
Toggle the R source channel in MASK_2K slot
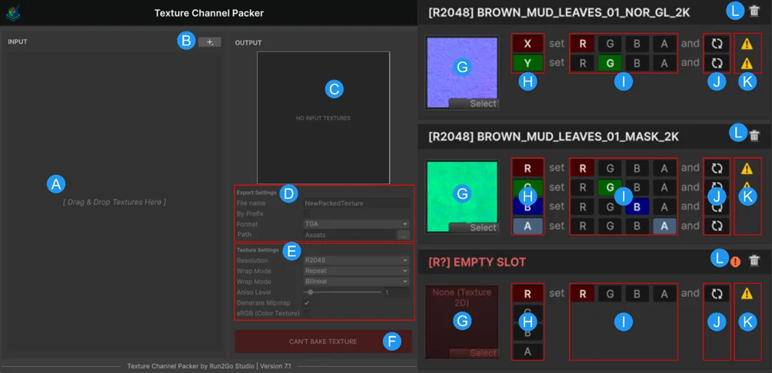tap(527, 169)
